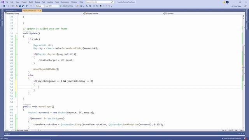Click the Quaternion.Slerp call on line 65
This screenshot has width=249, height=140.
71,124
